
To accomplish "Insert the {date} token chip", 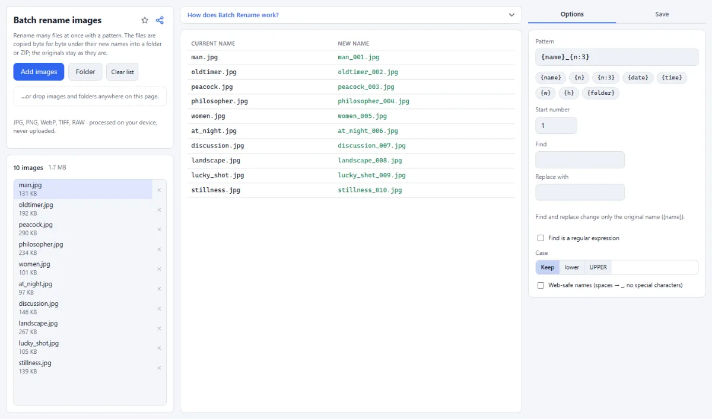I will 638,78.
